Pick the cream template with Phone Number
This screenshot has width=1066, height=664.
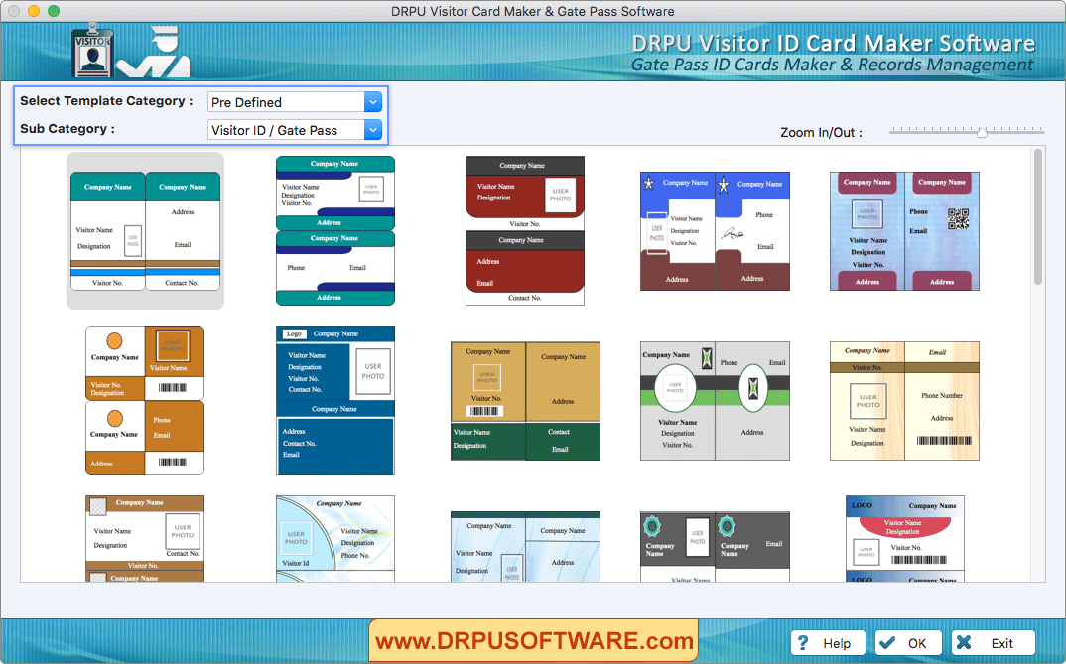point(904,401)
